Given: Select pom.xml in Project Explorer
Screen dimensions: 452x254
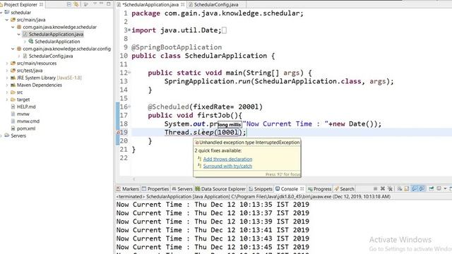Looking at the screenshot, I should [x=26, y=128].
